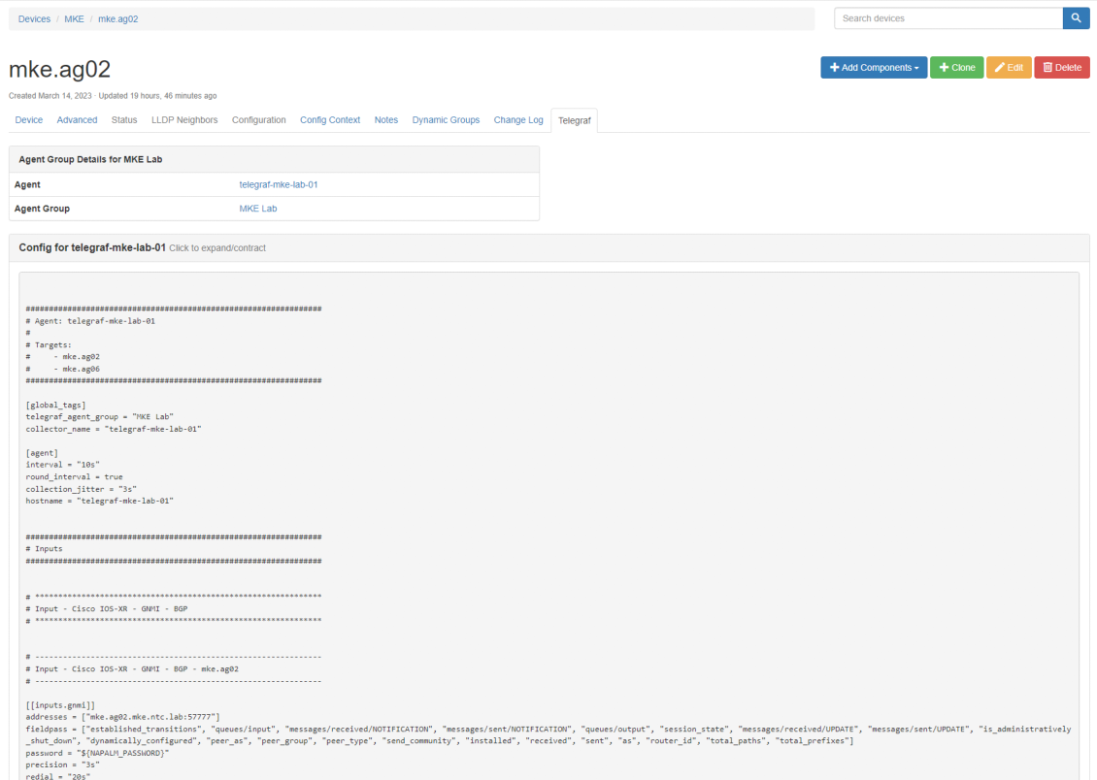Viewport: 1097px width, 780px height.
Task: Switch to the Device tab
Action: [x=29, y=120]
